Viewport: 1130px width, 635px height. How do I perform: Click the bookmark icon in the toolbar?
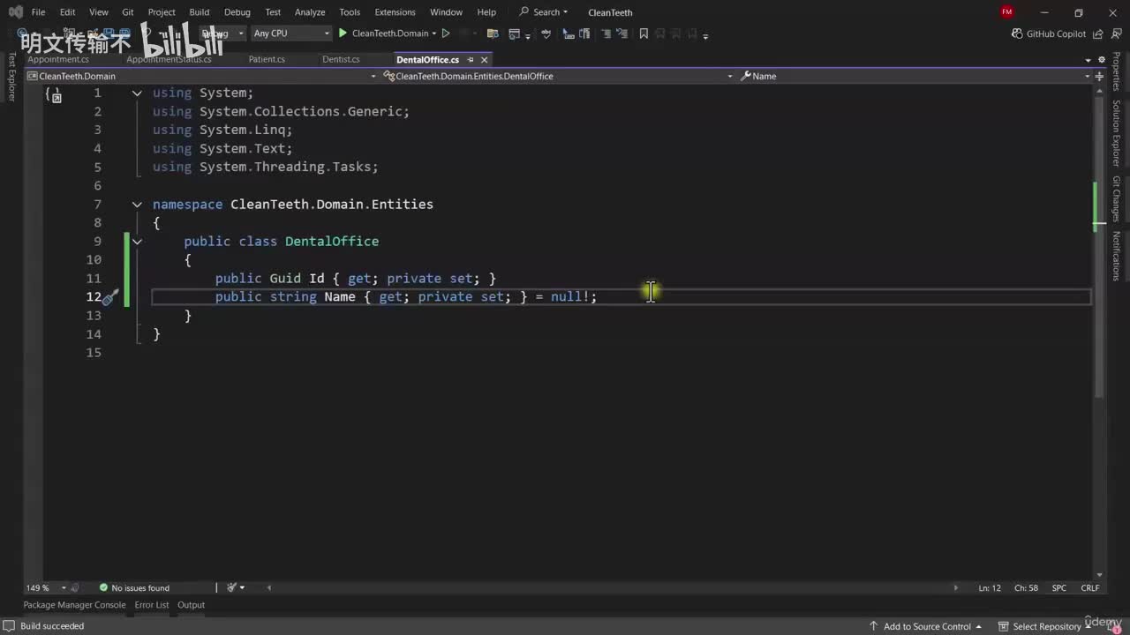[644, 34]
